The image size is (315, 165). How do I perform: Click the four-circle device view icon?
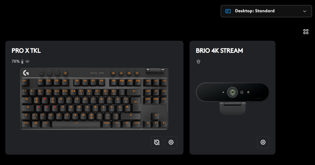coord(306,32)
